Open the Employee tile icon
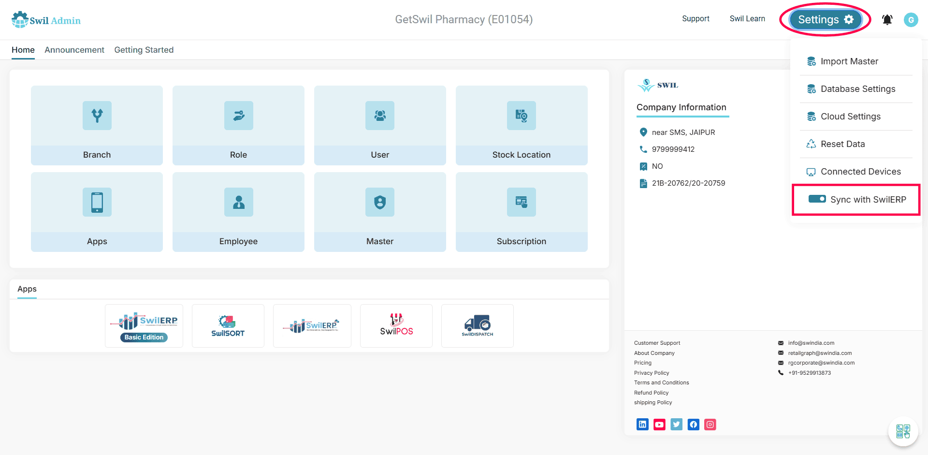The height and width of the screenshot is (455, 928). pos(239,202)
